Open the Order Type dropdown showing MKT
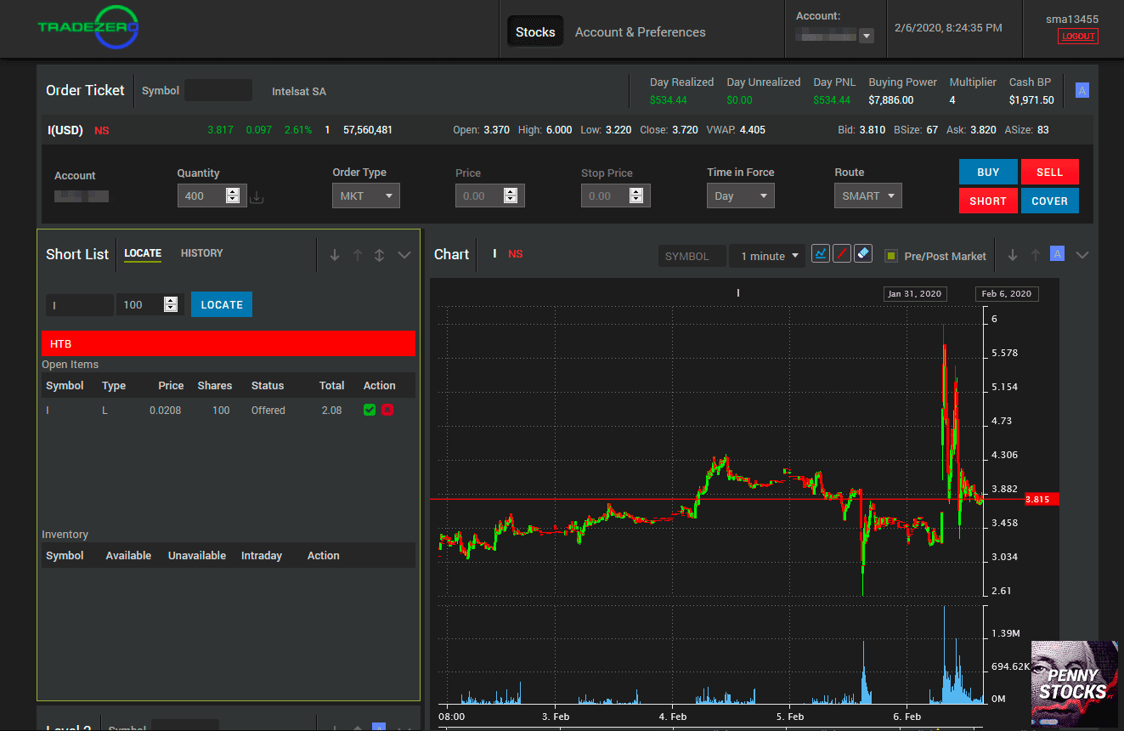 pyautogui.click(x=365, y=195)
